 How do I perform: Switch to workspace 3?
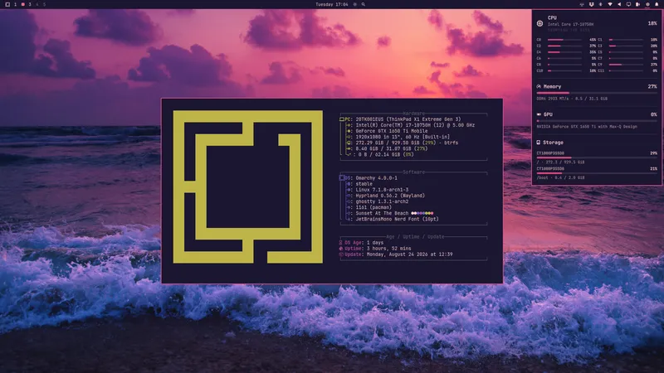30,4
